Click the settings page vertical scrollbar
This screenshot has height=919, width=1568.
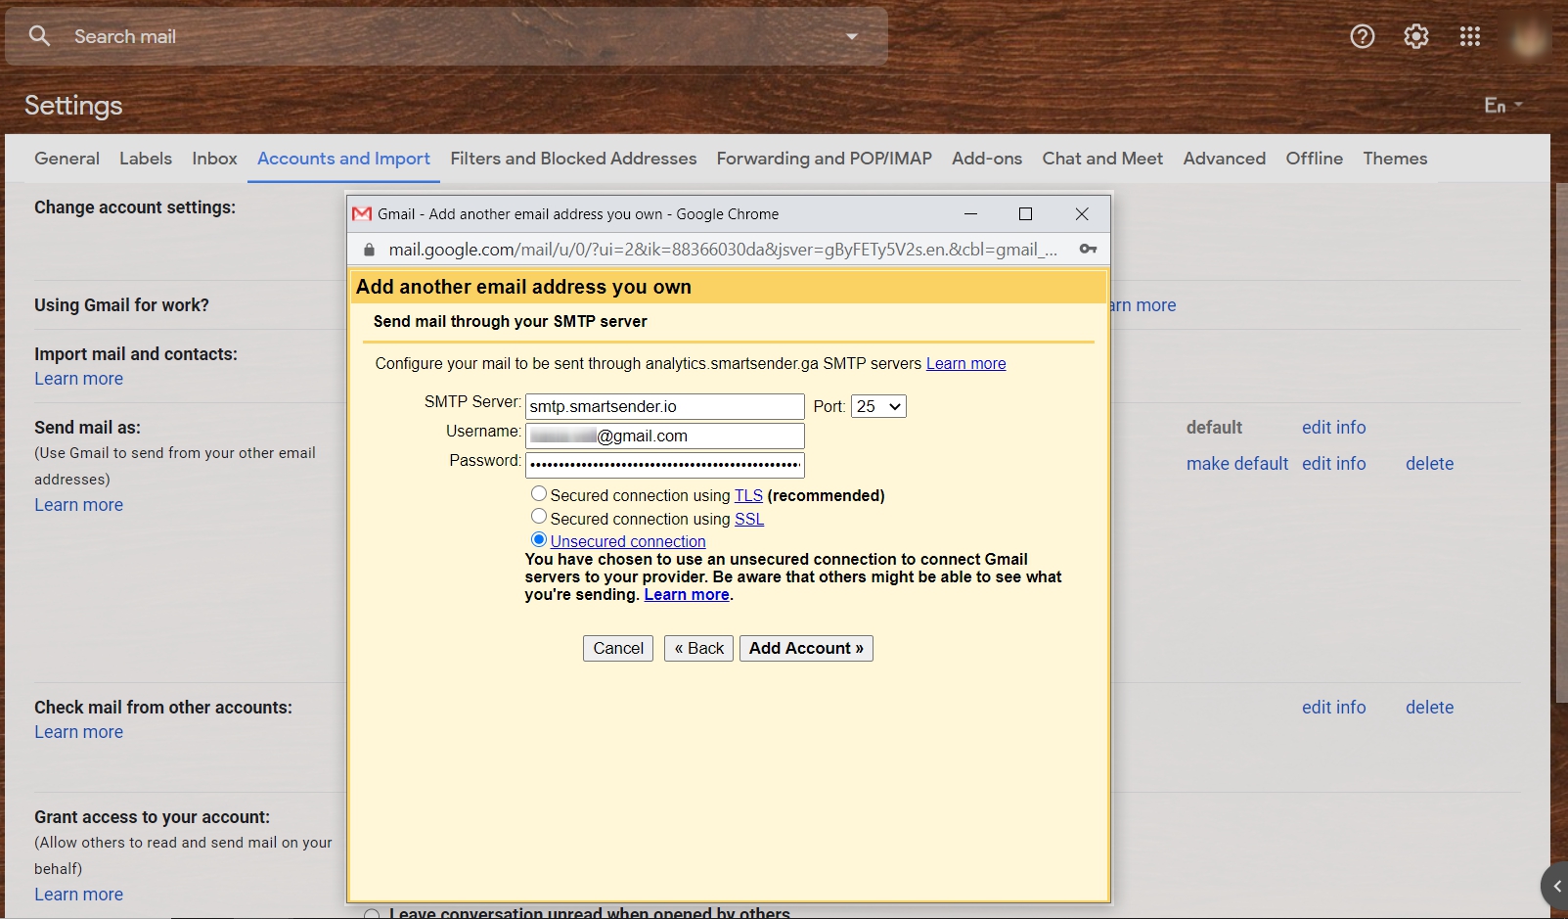1561,440
